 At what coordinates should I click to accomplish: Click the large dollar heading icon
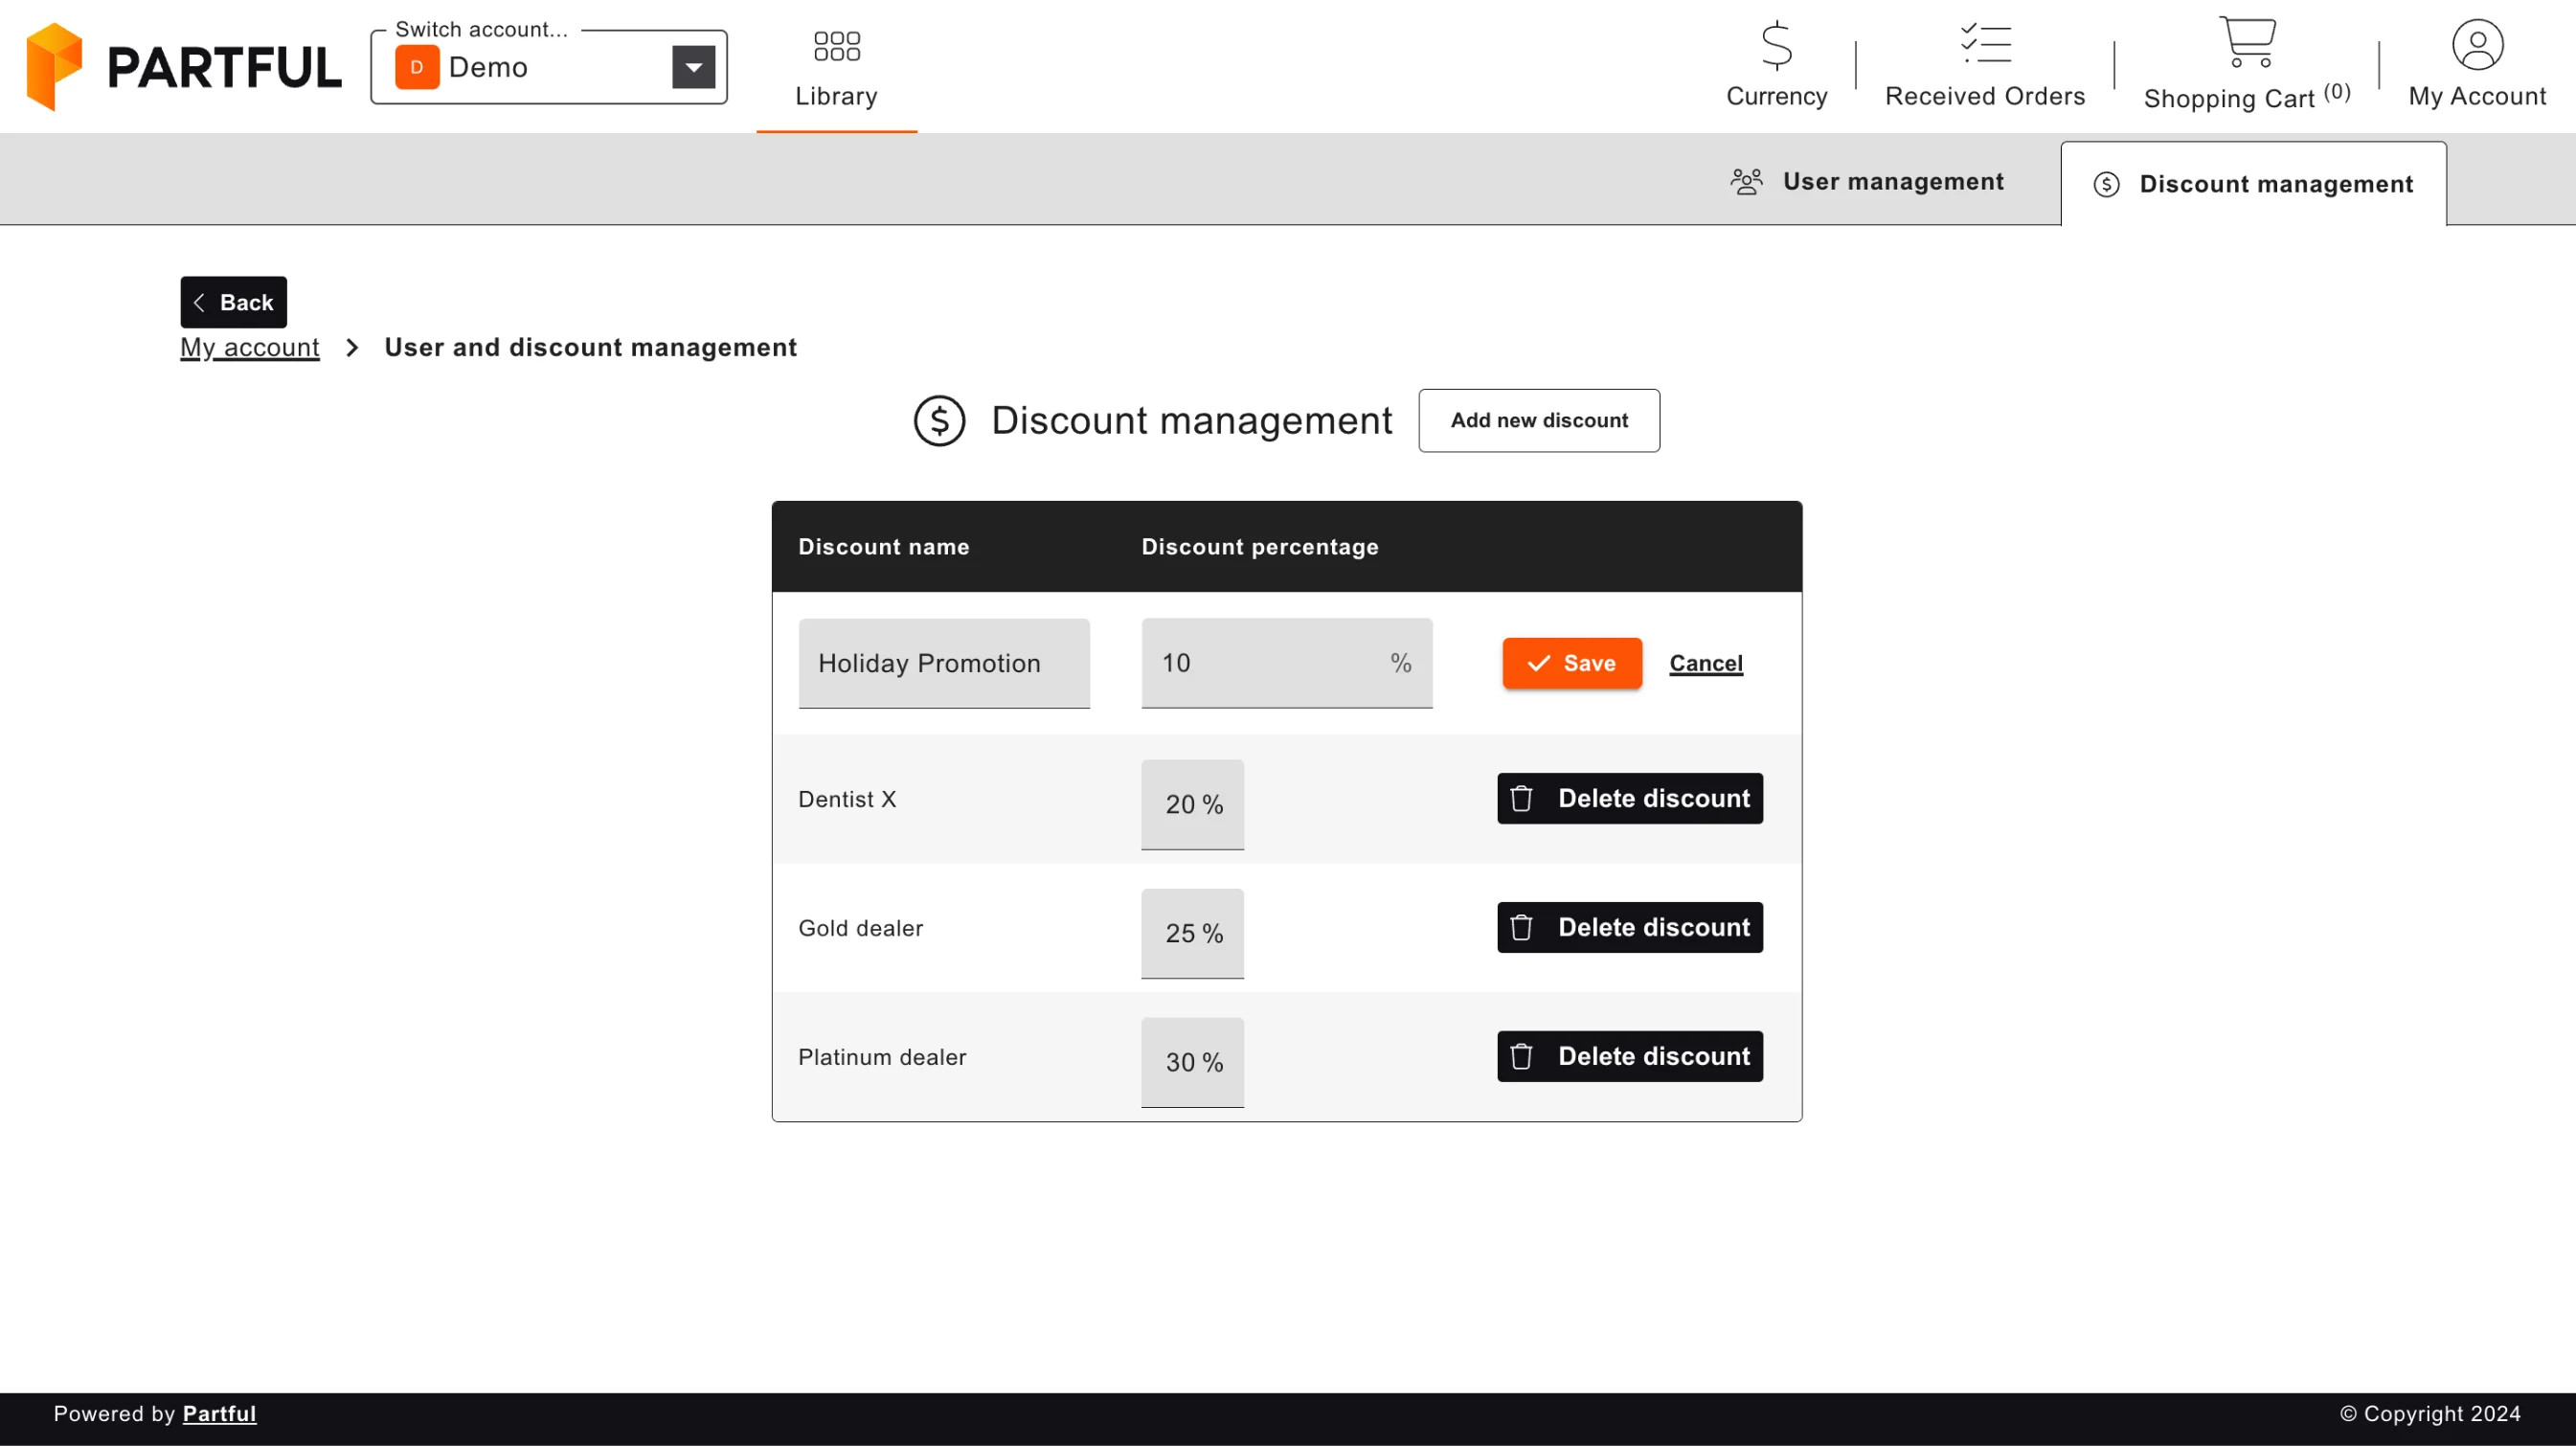939,421
